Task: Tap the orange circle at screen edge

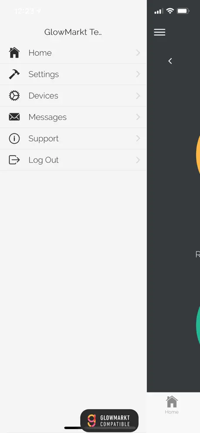Action: point(198,153)
